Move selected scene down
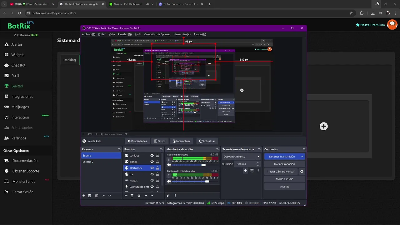 [109, 196]
